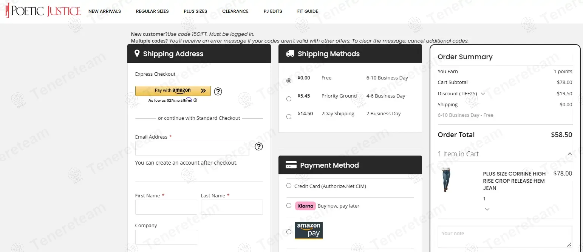583x252 pixels.
Task: Click the Last Name input field
Action: (232, 207)
